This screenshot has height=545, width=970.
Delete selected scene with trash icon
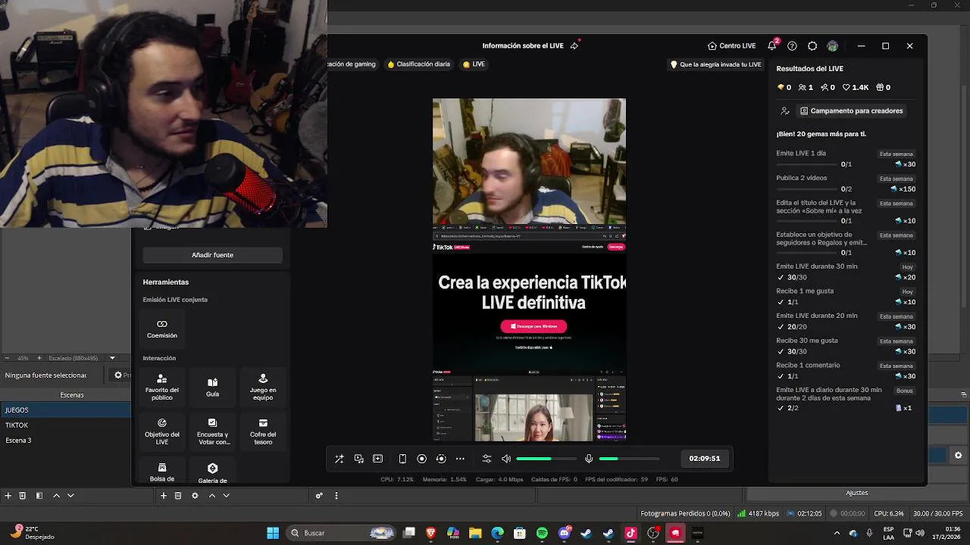click(x=23, y=496)
